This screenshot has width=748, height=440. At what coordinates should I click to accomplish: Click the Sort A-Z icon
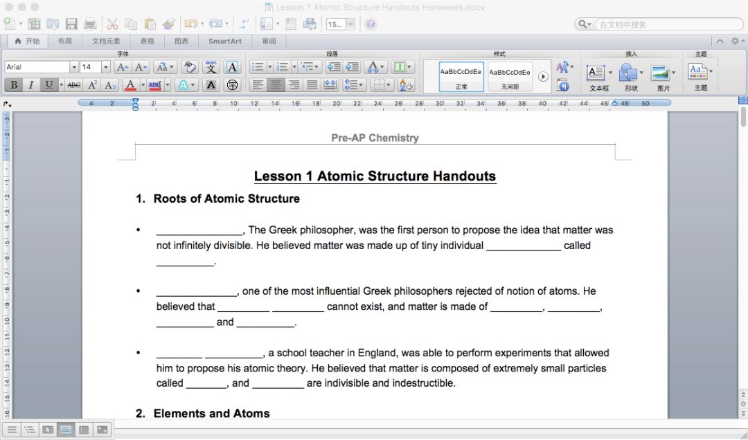[406, 85]
